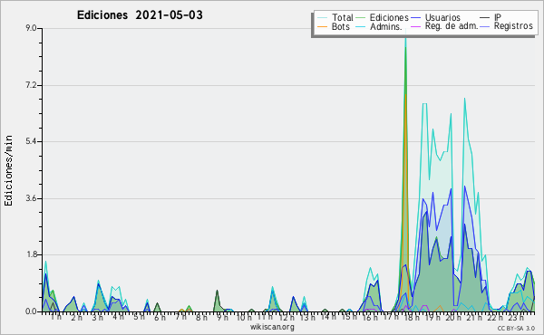Click the dark blue Usuarios line swatch
The height and width of the screenshot is (335, 544).
click(x=415, y=17)
